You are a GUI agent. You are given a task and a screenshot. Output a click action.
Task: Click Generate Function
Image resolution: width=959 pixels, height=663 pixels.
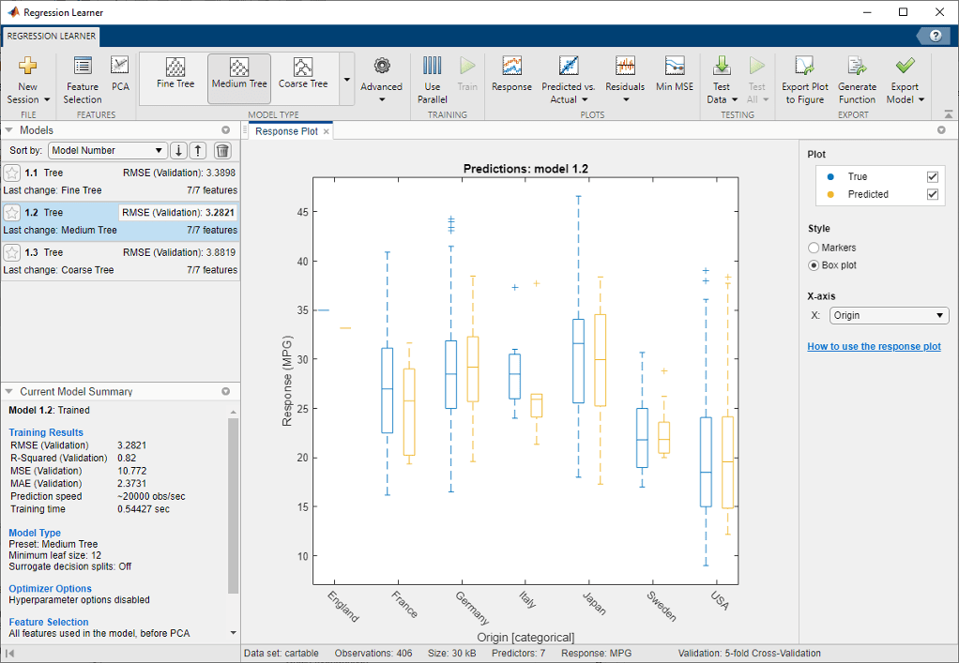[857, 80]
